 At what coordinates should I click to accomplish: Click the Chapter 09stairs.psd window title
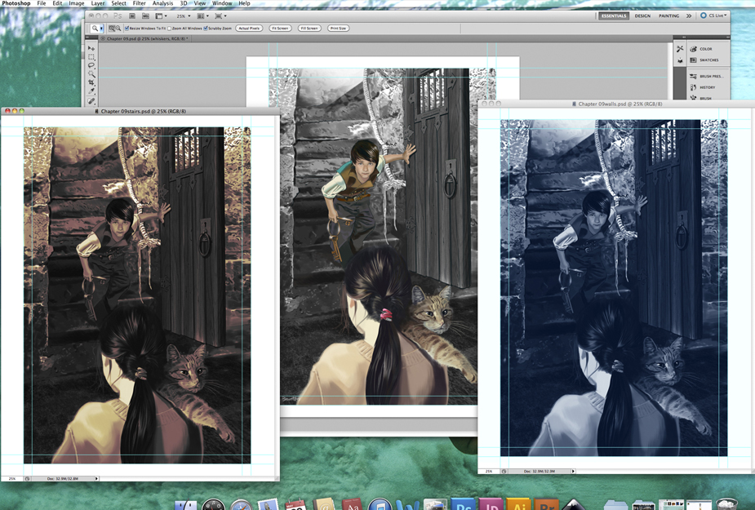(x=143, y=111)
